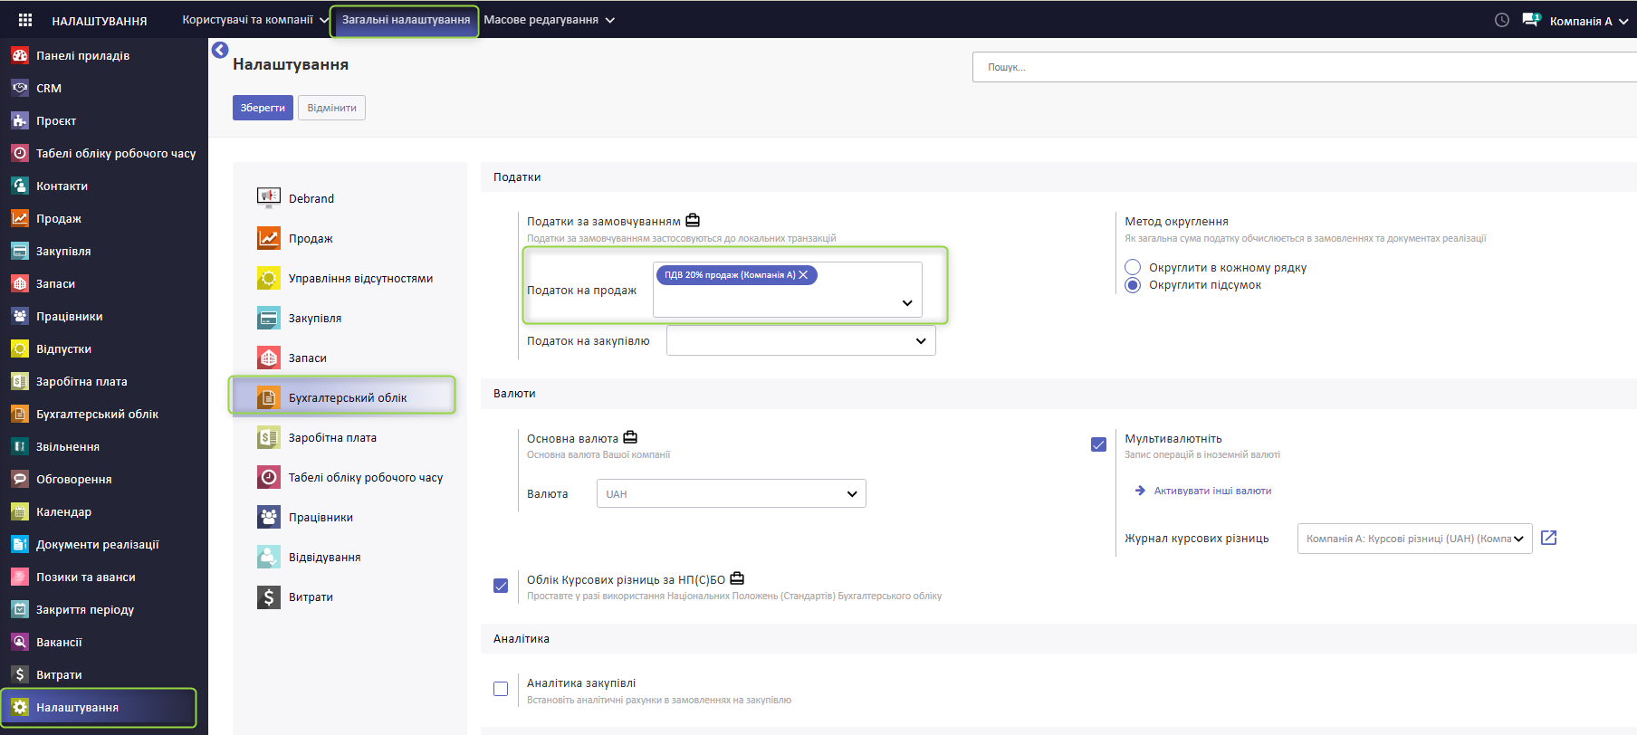The height and width of the screenshot is (735, 1637).
Task: Expand Податок на продаж dropdown arrow
Action: [907, 303]
